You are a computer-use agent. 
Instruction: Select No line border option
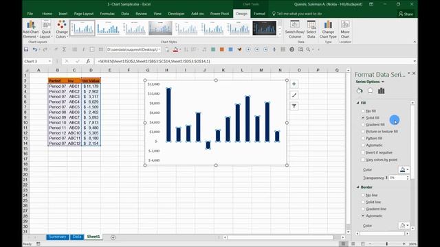363,195
